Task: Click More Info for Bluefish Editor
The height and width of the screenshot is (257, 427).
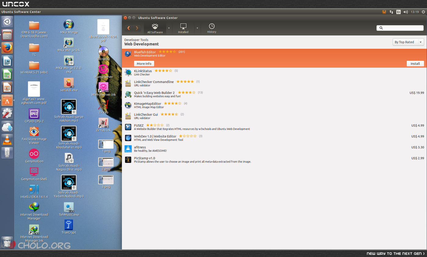Action: click(144, 63)
